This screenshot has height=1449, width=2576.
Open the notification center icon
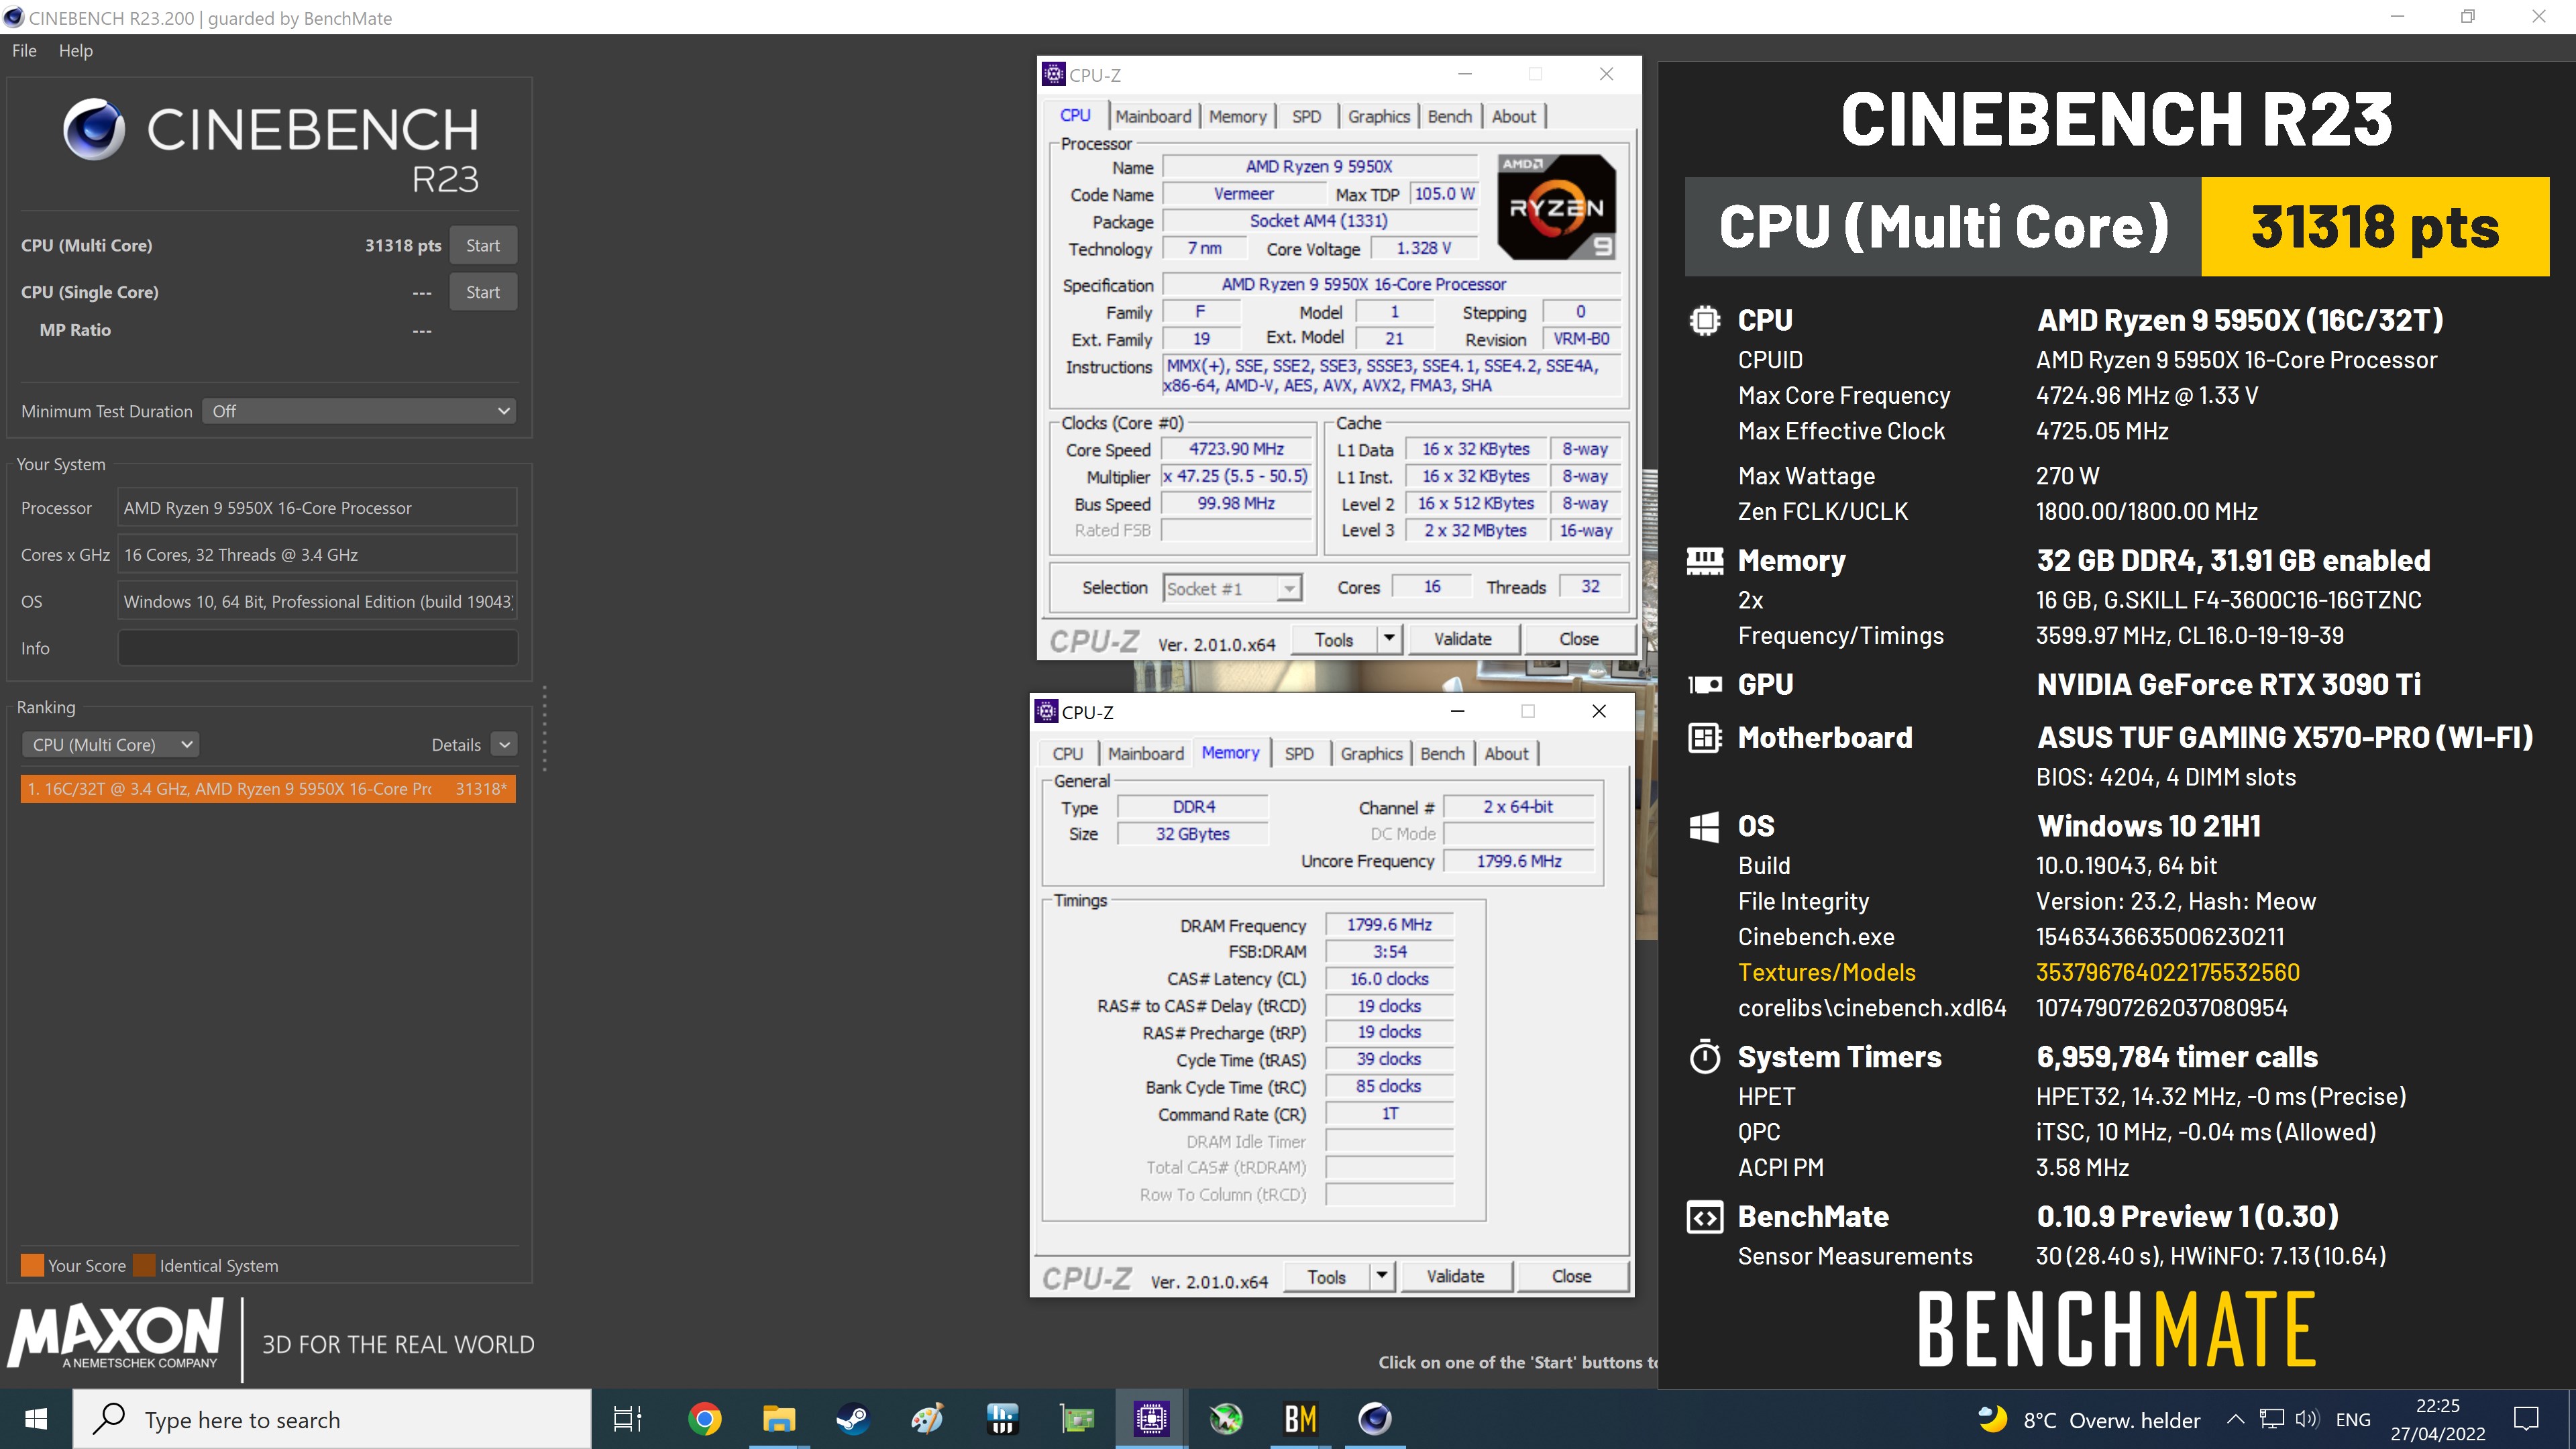(x=2527, y=1419)
